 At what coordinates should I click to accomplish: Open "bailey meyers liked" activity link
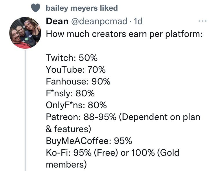(82, 8)
